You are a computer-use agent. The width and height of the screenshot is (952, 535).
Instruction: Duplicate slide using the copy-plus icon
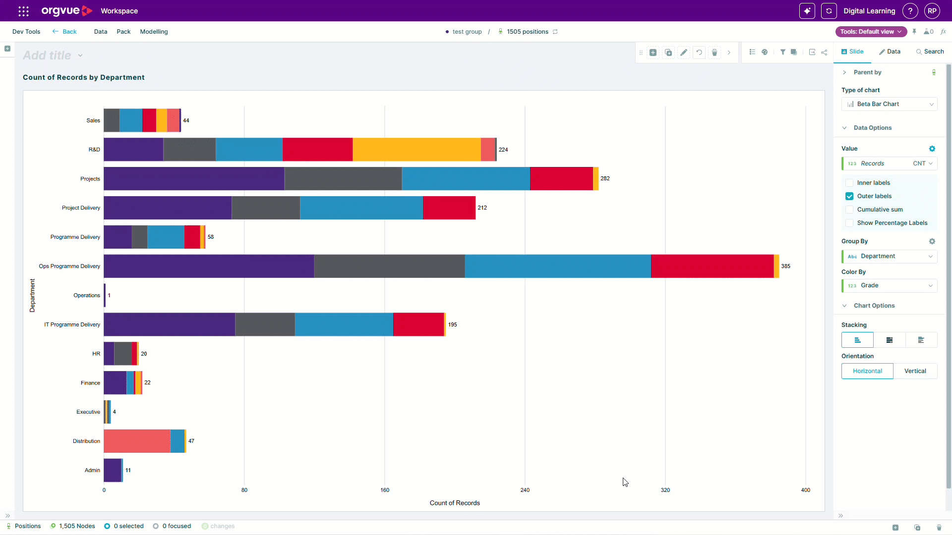668,53
